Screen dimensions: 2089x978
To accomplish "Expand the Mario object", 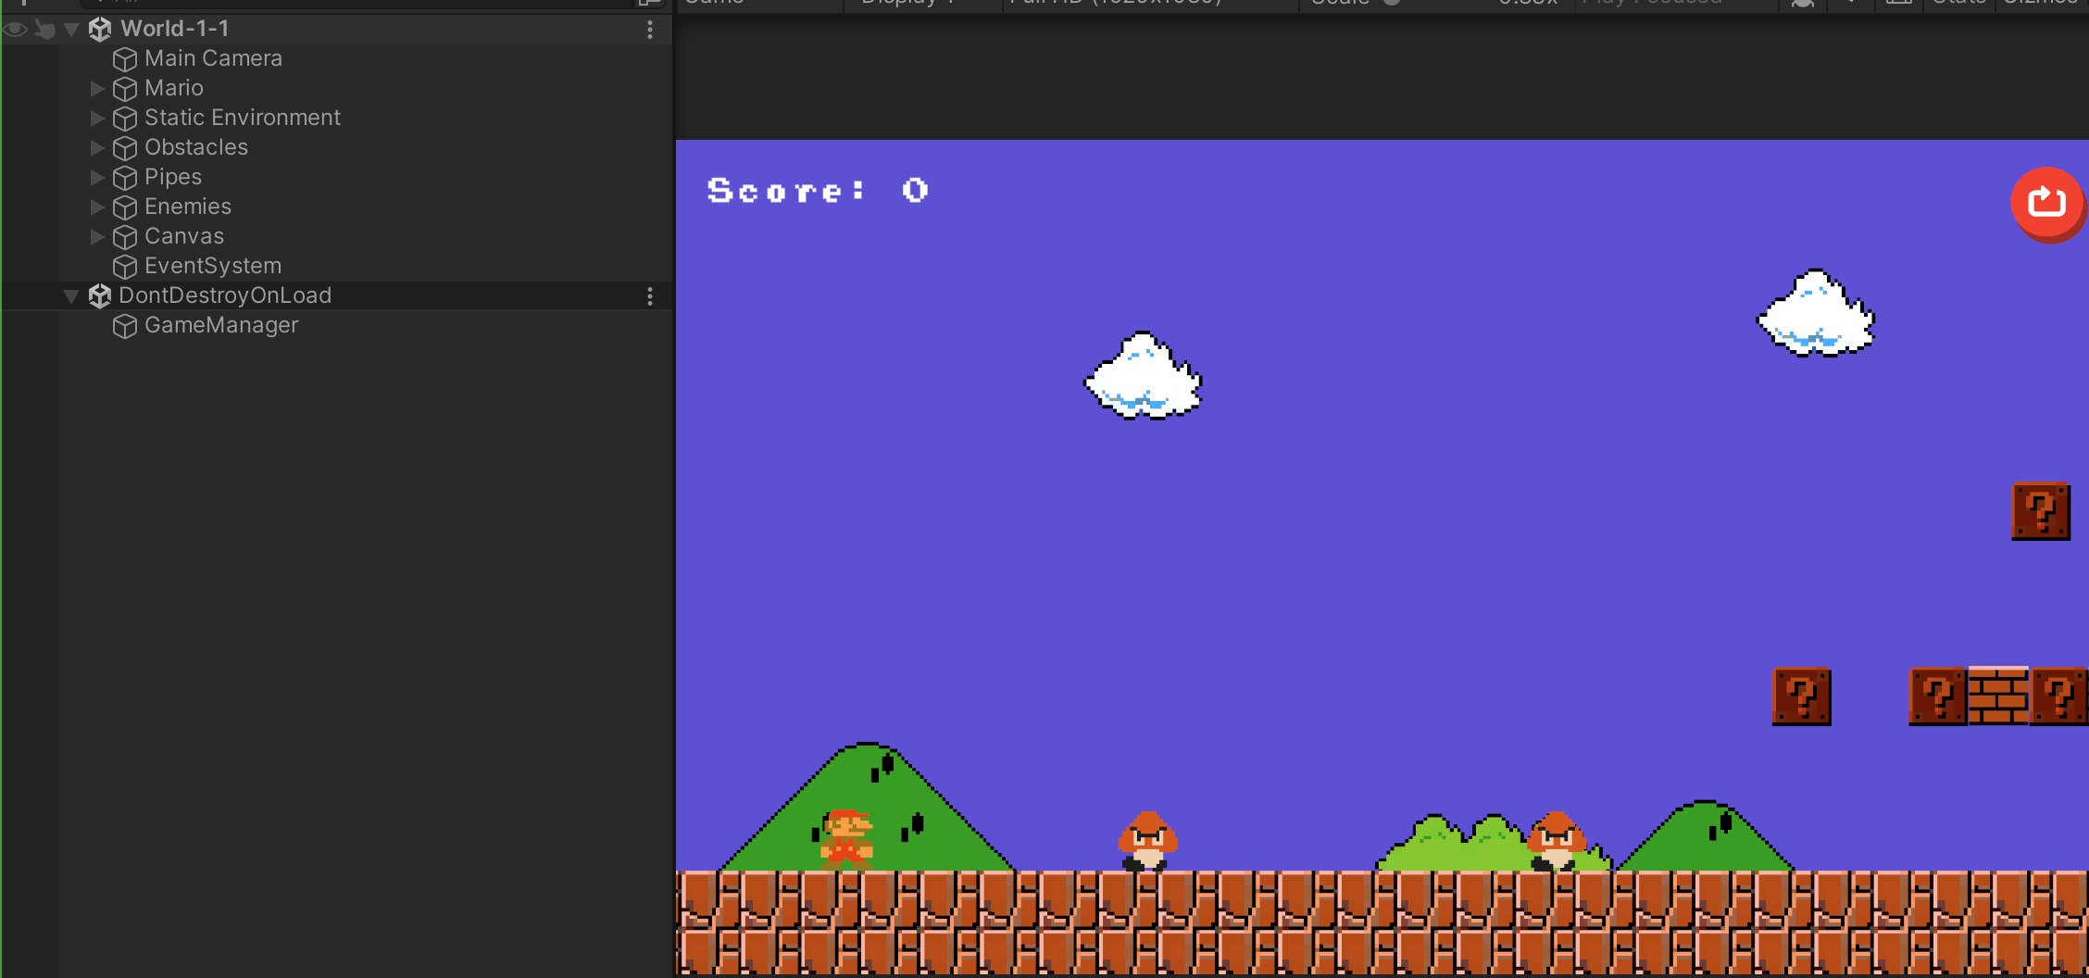I will point(97,89).
